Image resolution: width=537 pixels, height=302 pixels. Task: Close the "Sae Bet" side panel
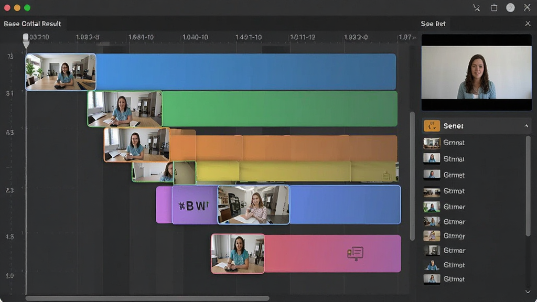click(528, 24)
